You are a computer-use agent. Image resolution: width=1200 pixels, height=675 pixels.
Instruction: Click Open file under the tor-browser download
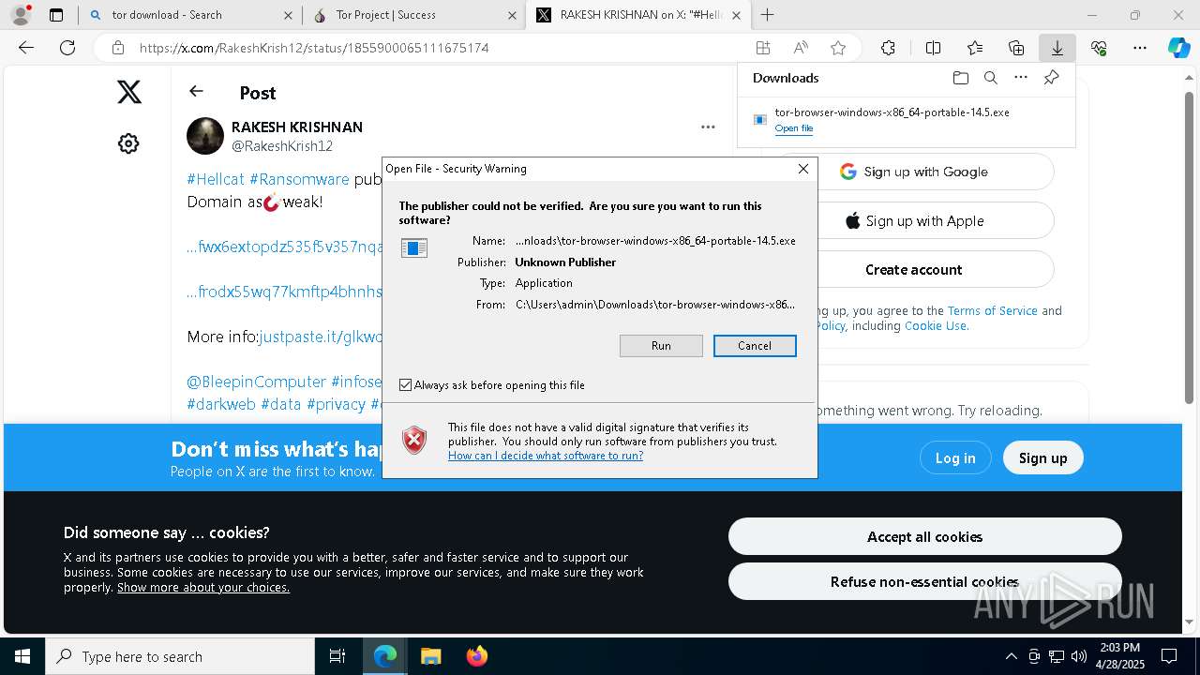(x=794, y=128)
